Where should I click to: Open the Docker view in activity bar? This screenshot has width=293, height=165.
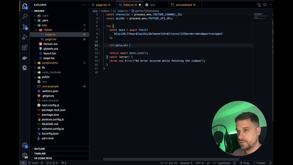pos(25,58)
